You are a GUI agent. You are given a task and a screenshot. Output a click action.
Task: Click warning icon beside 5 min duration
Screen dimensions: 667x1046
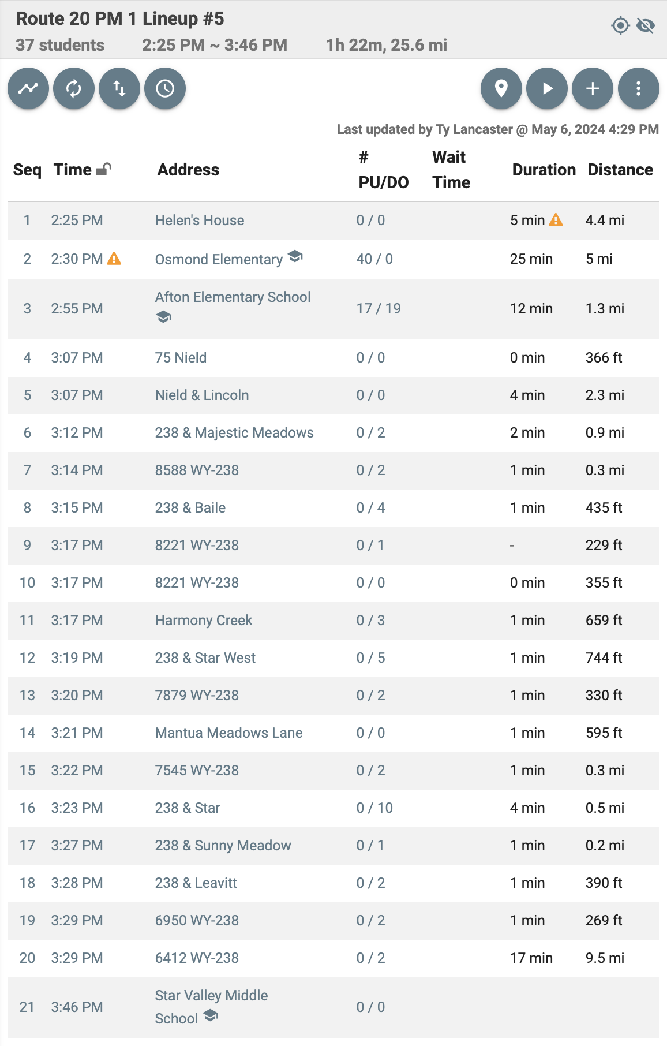pos(556,219)
